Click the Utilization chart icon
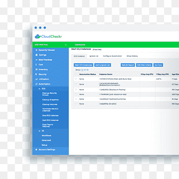This screenshot has height=179, width=179. (36, 79)
